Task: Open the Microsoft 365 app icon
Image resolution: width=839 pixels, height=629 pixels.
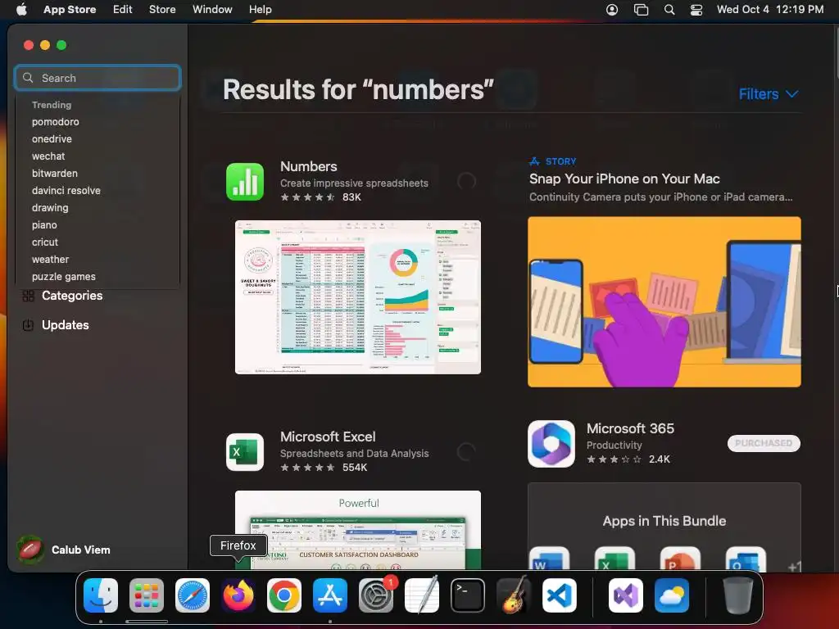Action: [x=551, y=443]
